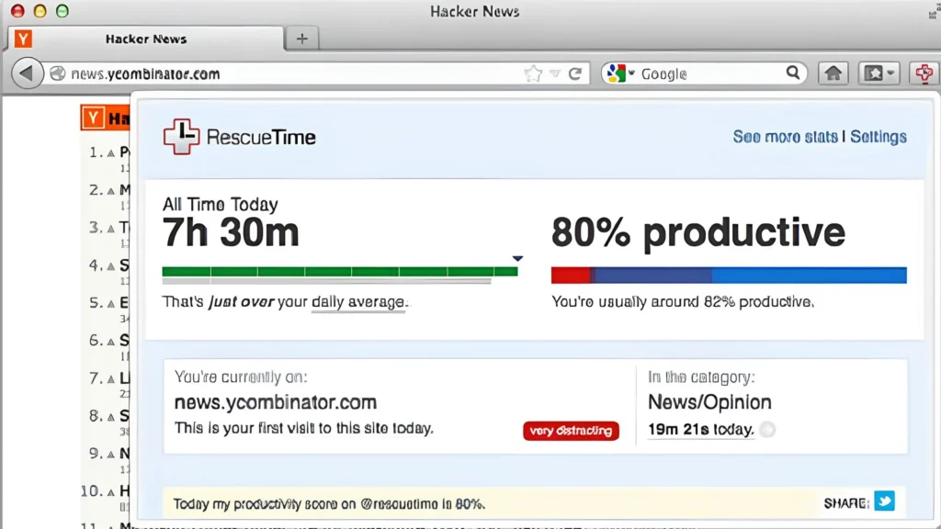Click the blue segment of productivity bar
This screenshot has width=941, height=529.
tap(809, 276)
